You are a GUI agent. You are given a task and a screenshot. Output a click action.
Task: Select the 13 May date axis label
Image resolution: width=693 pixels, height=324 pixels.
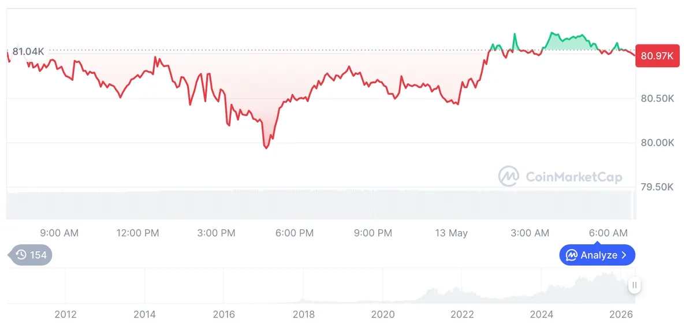[x=451, y=233]
